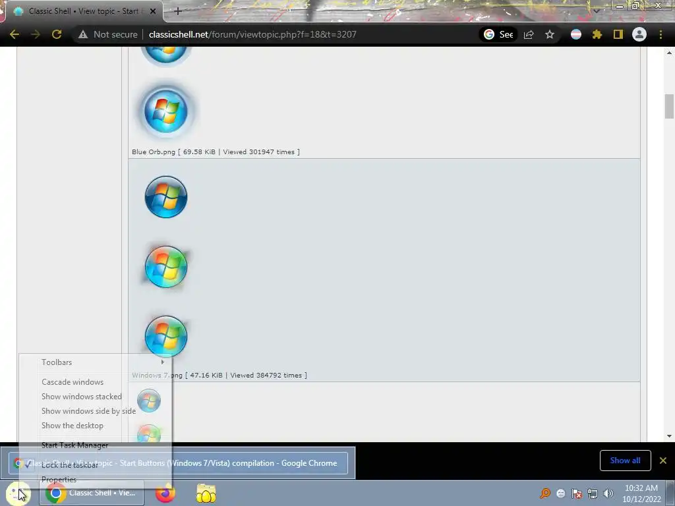Click the round white tray icon

coord(561,493)
